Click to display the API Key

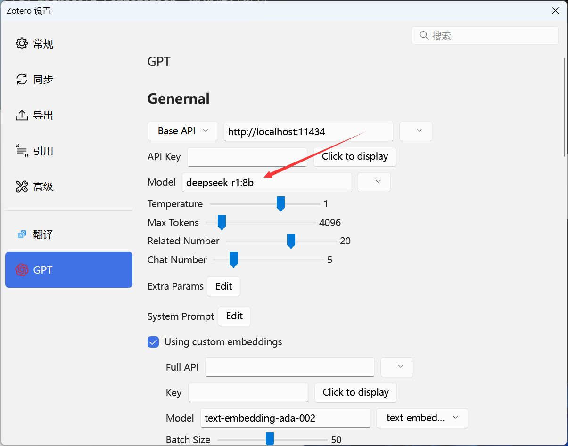pyautogui.click(x=355, y=157)
